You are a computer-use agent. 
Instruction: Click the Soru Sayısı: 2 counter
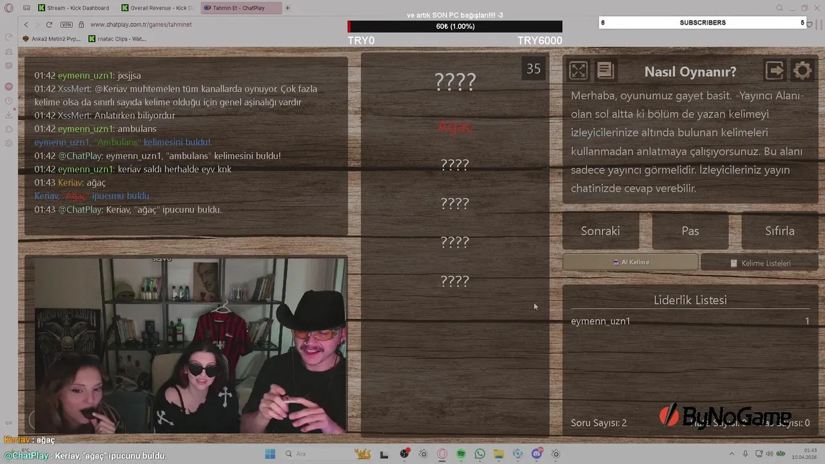point(599,423)
